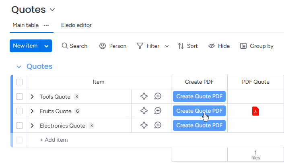
Task: Open the Hide columns option
Action: pos(219,46)
